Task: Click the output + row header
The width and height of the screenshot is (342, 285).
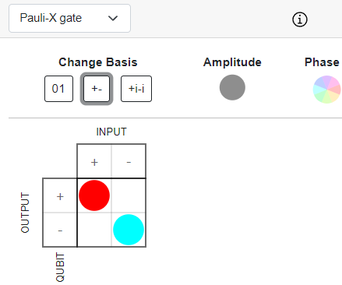Action: coord(60,195)
